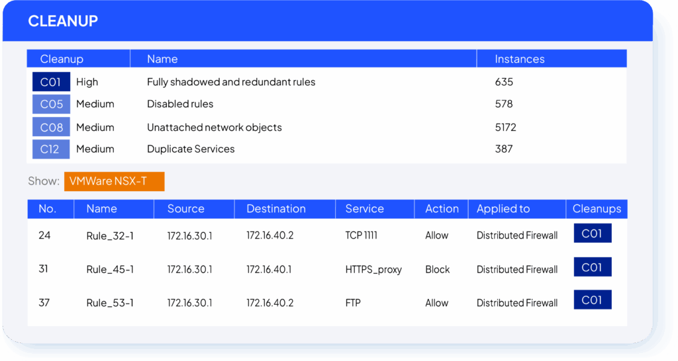The width and height of the screenshot is (678, 361).
Task: Click the Destination column header
Action: click(275, 208)
